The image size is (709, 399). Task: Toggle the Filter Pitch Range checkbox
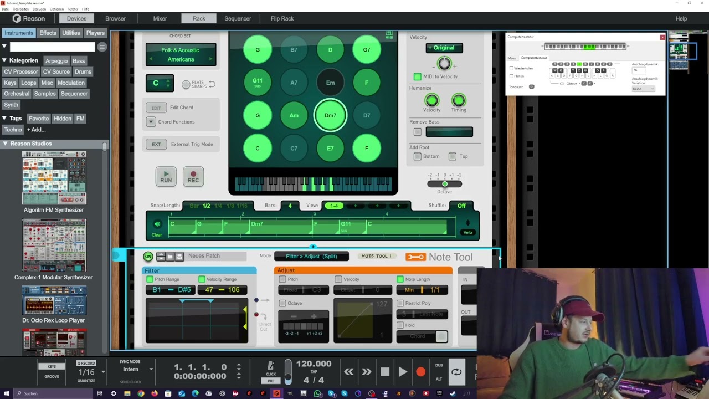(x=150, y=279)
